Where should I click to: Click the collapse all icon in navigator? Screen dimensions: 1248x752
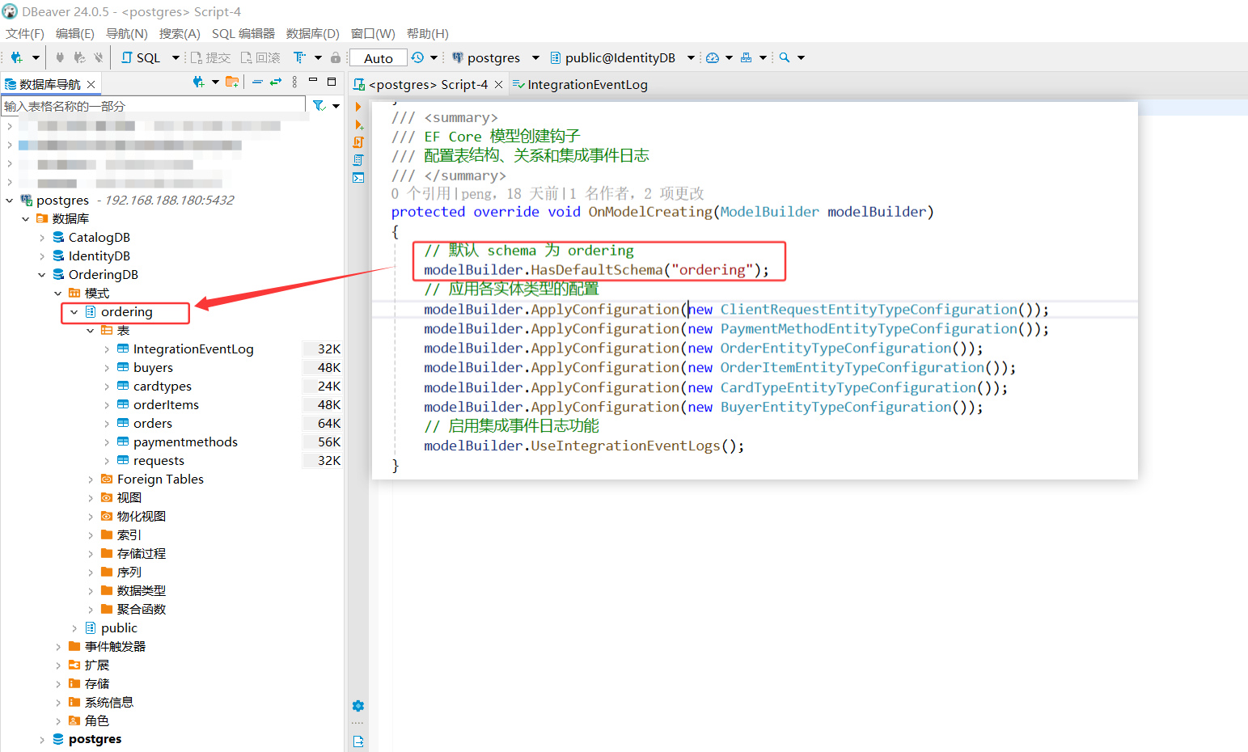pos(257,82)
